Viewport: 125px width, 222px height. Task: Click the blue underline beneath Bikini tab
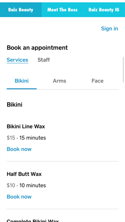coord(22,89)
